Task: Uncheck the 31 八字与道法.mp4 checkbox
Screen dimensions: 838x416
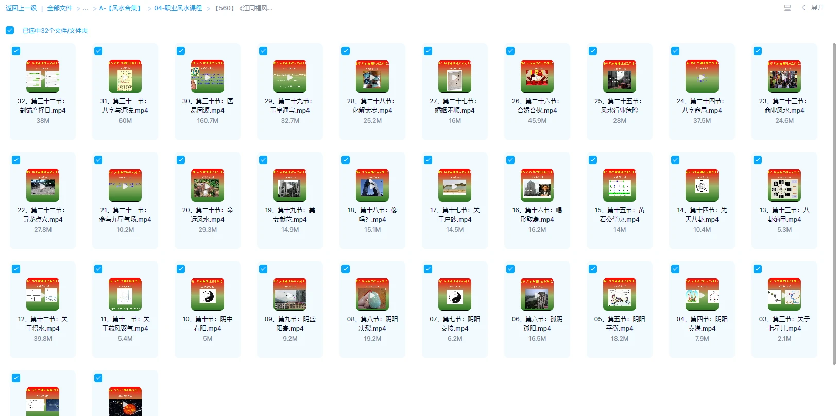Action: click(x=98, y=51)
